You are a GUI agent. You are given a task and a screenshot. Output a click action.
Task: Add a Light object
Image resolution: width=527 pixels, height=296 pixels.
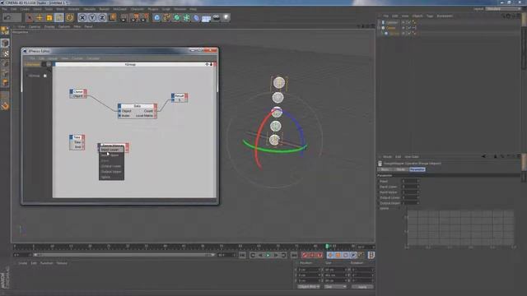pyautogui.click(x=226, y=17)
